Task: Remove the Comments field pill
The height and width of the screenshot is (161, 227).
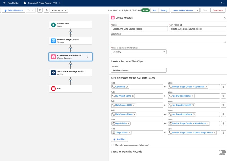Action: [x=127, y=87]
